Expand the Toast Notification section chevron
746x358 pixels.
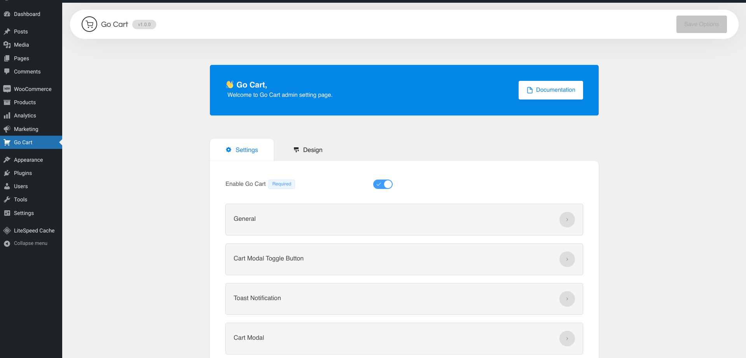pos(567,299)
